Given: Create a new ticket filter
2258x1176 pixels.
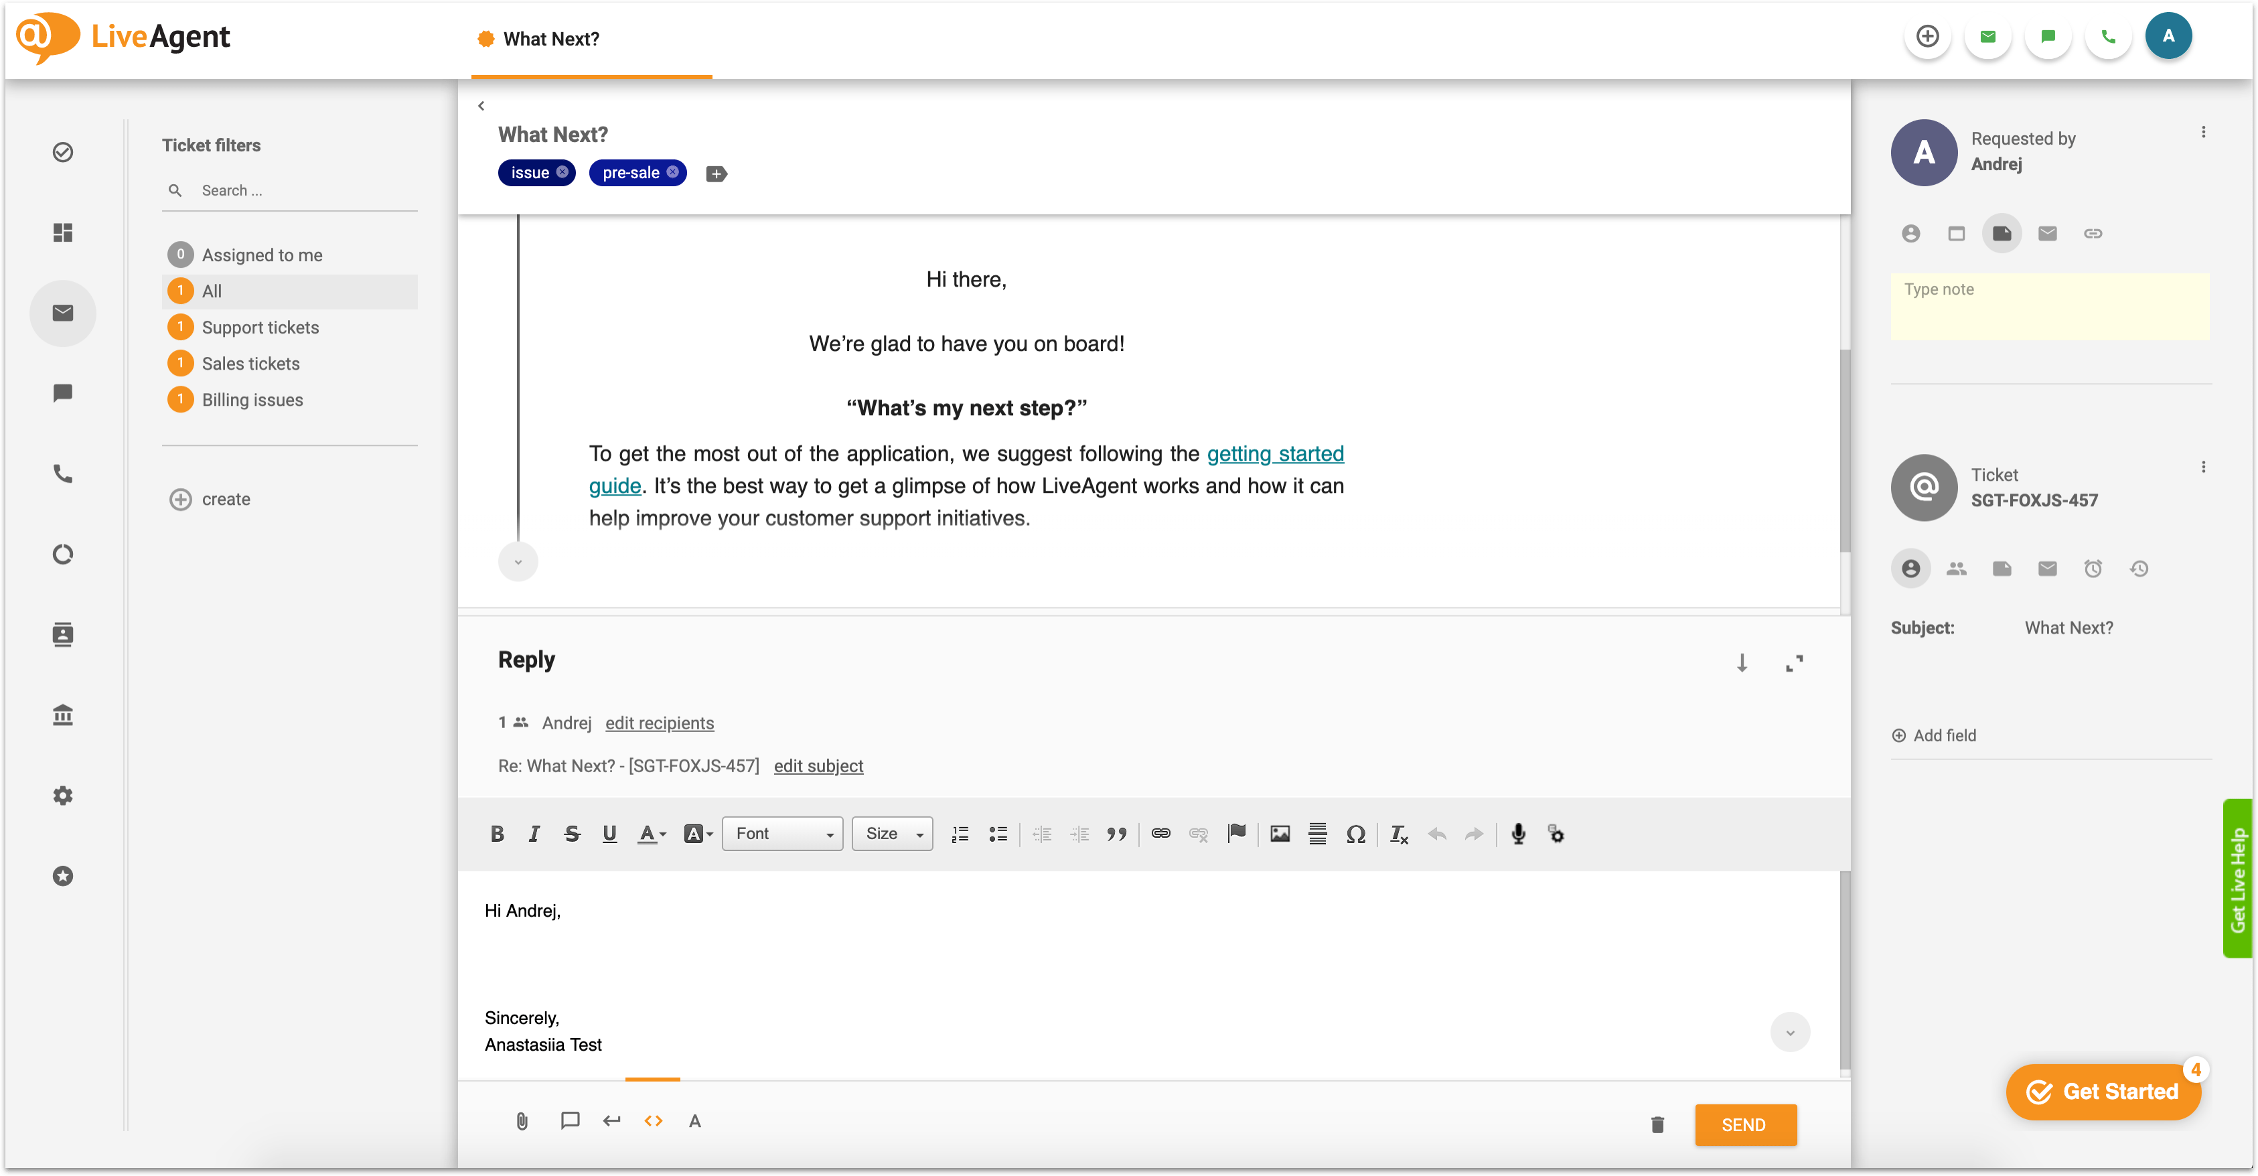Looking at the screenshot, I should (x=210, y=500).
